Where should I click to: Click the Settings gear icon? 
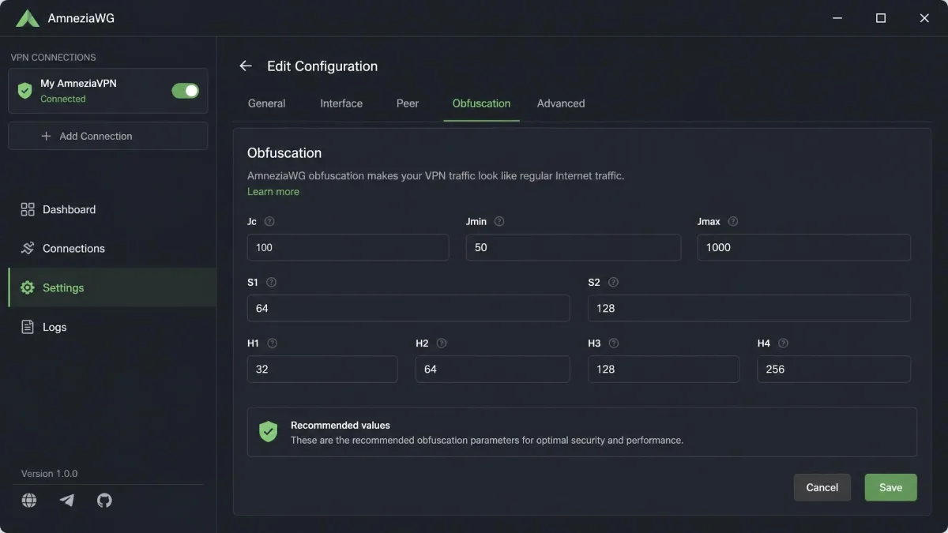point(28,287)
